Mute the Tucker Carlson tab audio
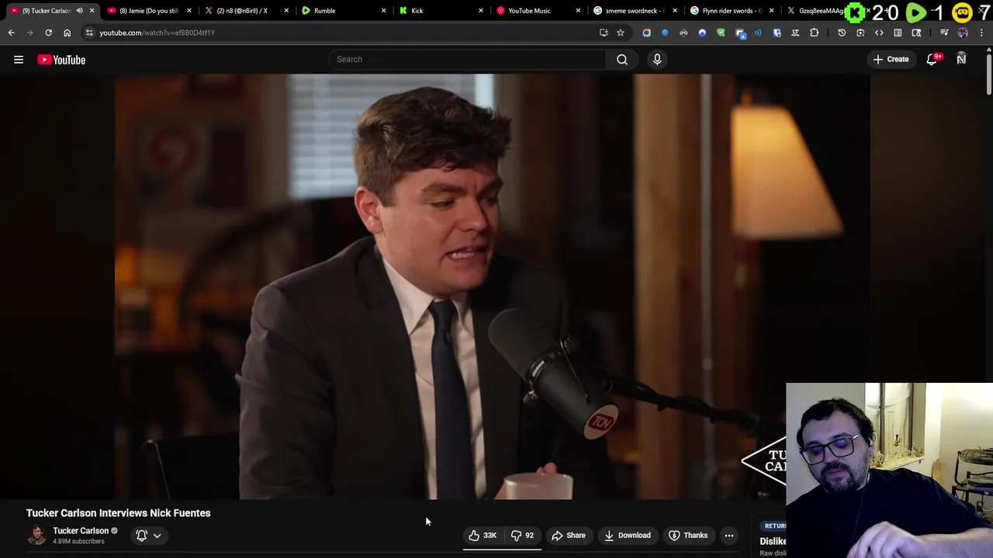Image resolution: width=993 pixels, height=558 pixels. point(79,11)
